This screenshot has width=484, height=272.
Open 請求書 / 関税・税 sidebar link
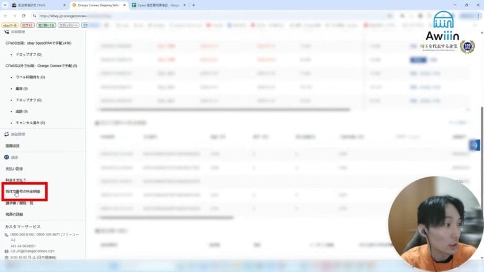pos(19,203)
